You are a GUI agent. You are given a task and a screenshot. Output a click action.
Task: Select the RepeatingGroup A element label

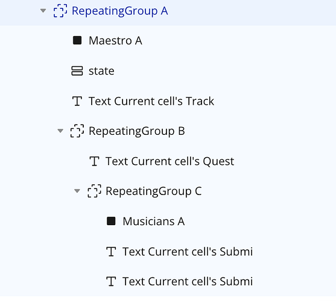coord(120,11)
